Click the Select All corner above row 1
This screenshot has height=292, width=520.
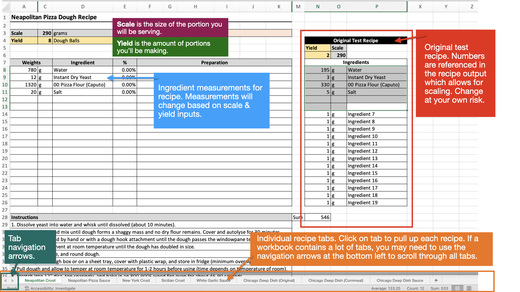[5, 6]
